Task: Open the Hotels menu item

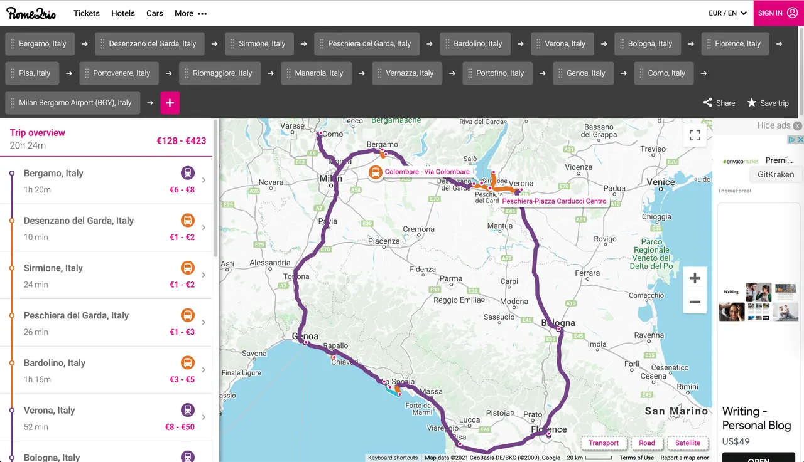Action: click(x=123, y=13)
